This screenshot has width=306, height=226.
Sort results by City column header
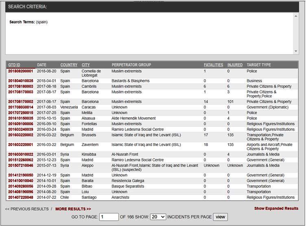click(85, 65)
